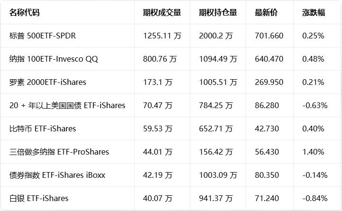Viewport: 342px width, 211px height.
Task: Select the -0.84% change value
Action: click(x=314, y=198)
